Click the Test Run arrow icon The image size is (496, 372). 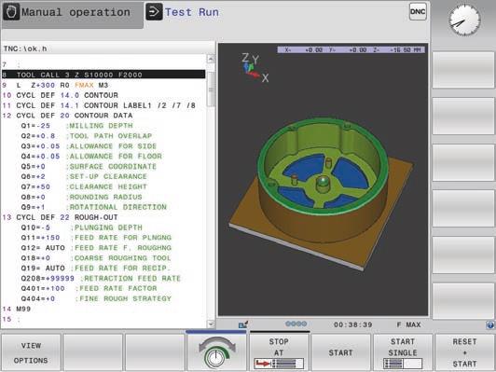click(x=154, y=12)
